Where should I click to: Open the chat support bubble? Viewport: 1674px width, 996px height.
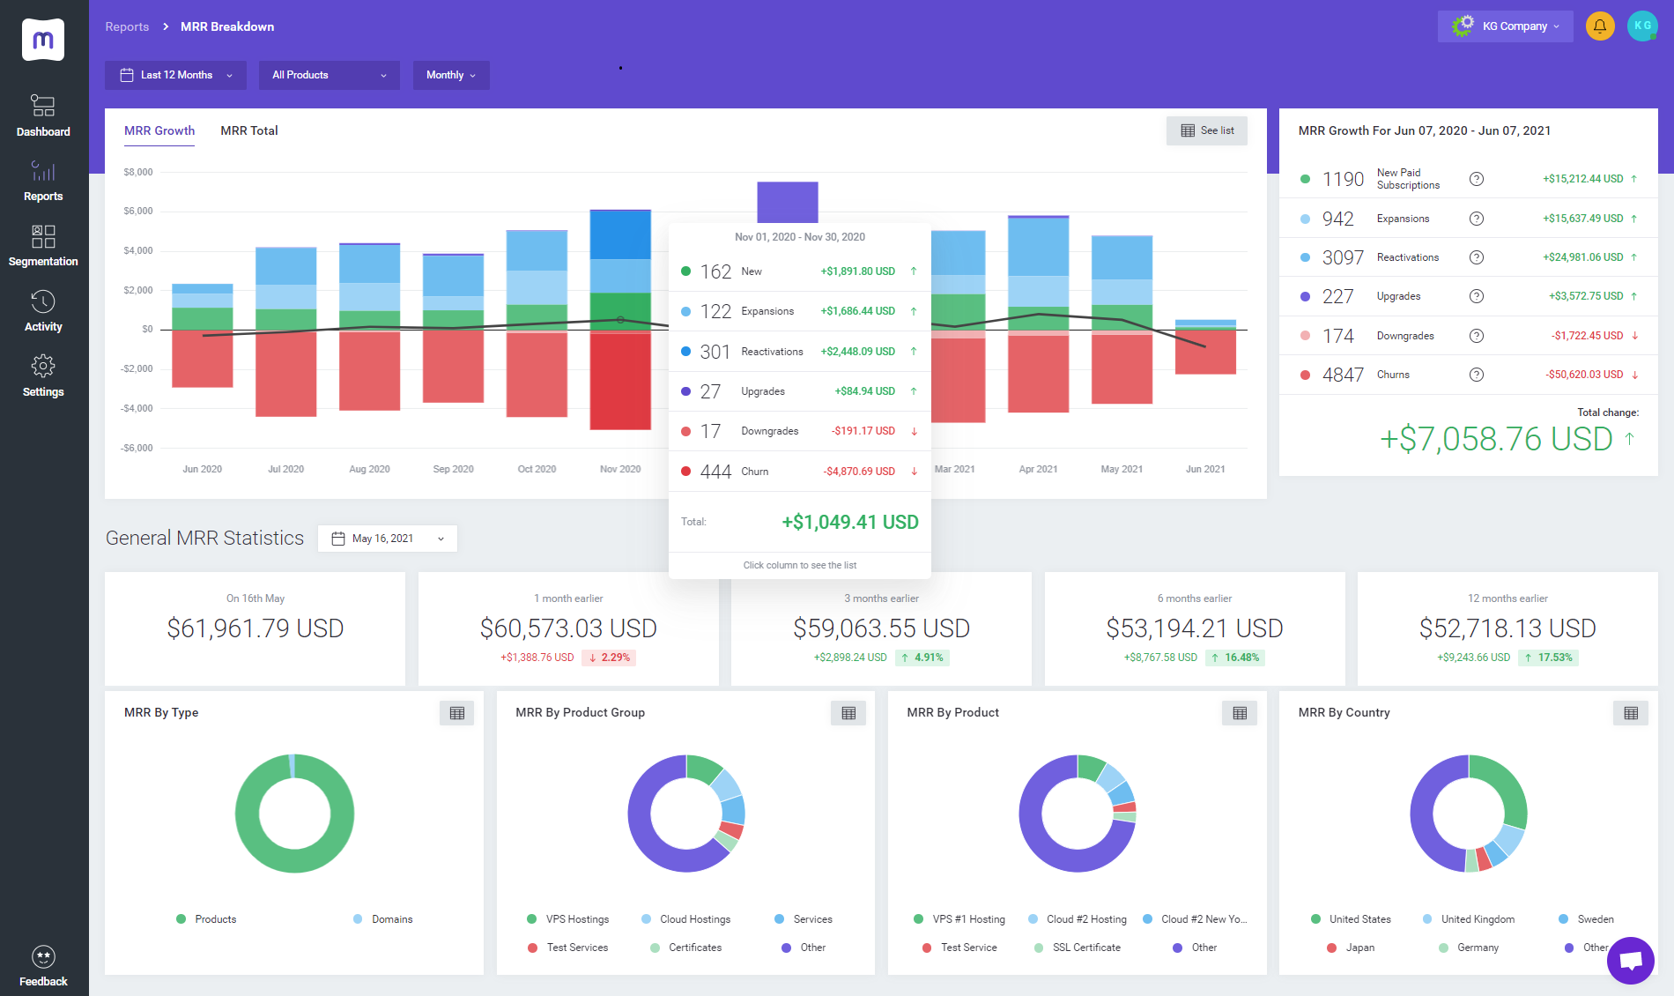pos(1630,960)
